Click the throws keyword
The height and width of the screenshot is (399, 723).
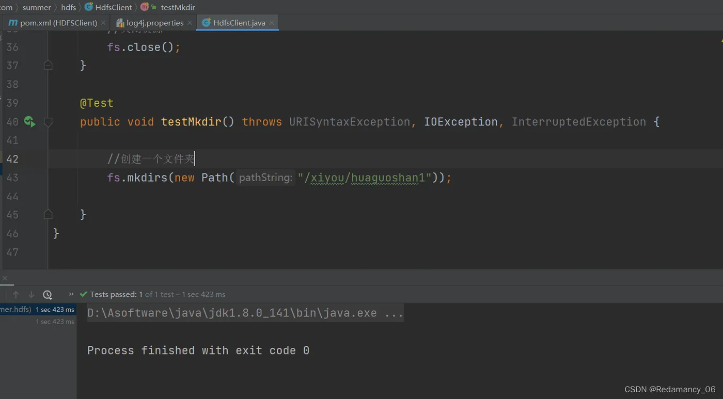click(262, 122)
